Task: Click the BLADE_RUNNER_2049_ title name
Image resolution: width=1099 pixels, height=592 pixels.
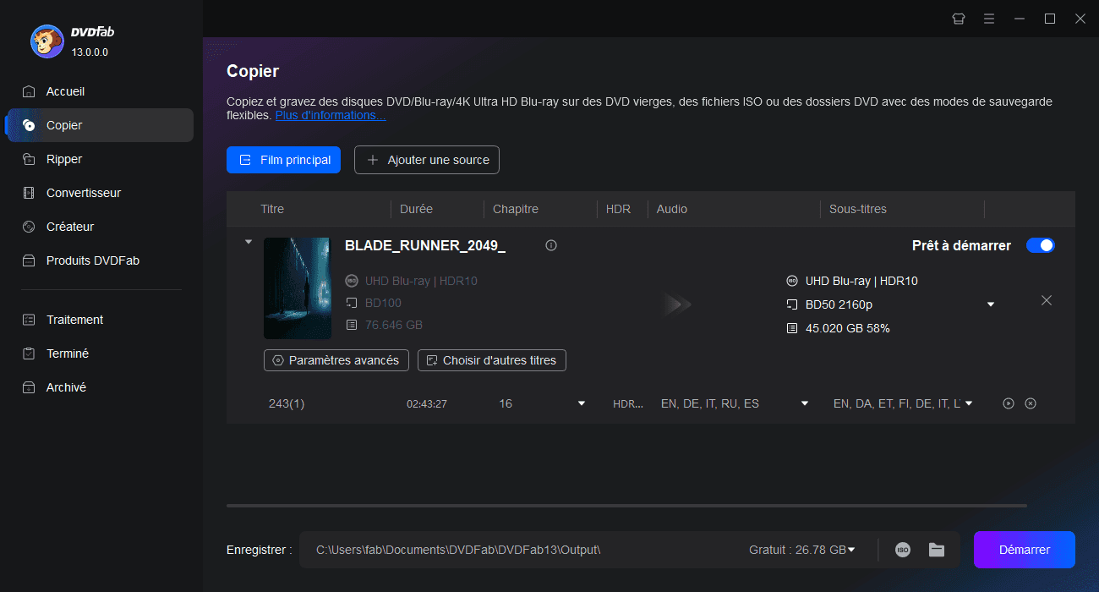Action: tap(425, 245)
